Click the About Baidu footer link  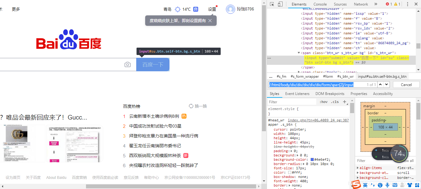56,177
